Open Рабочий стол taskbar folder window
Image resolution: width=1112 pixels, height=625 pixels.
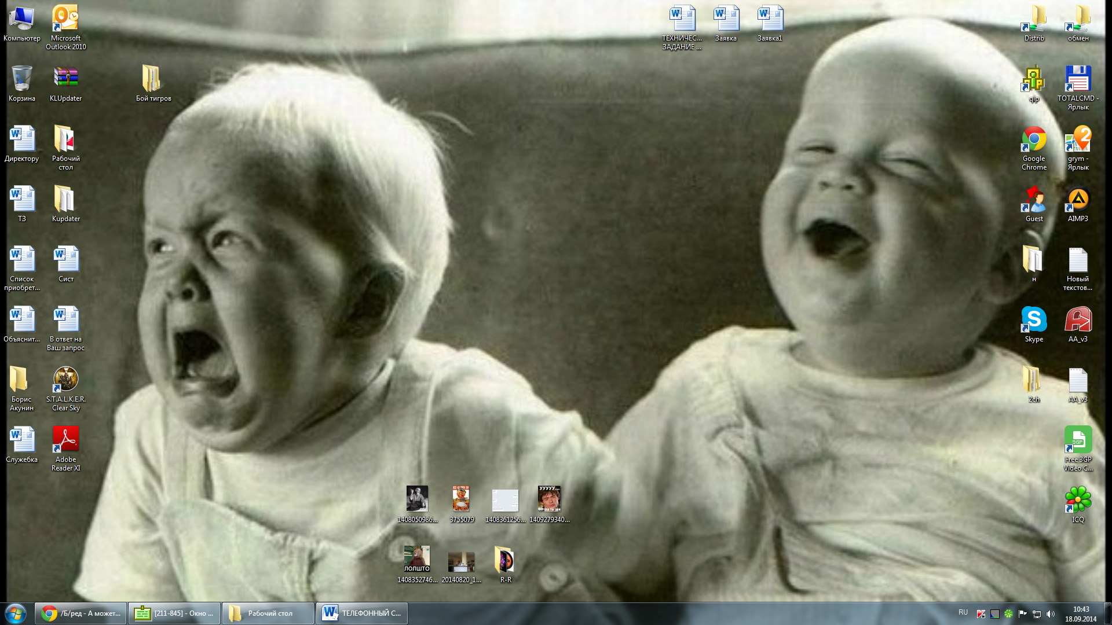click(x=268, y=613)
